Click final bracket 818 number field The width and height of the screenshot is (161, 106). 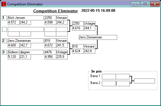coord(78,46)
